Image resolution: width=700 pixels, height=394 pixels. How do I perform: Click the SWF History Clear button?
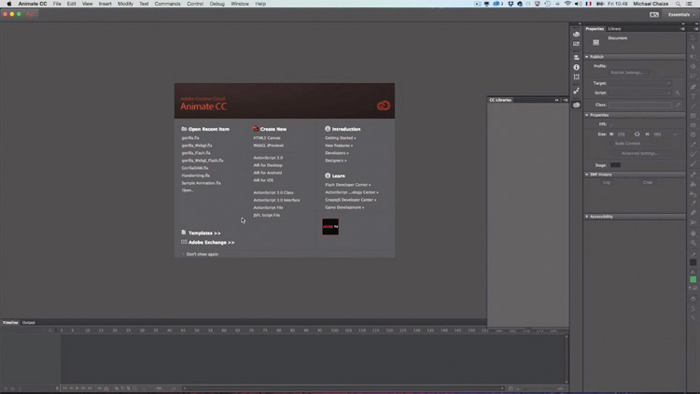pyautogui.click(x=648, y=183)
